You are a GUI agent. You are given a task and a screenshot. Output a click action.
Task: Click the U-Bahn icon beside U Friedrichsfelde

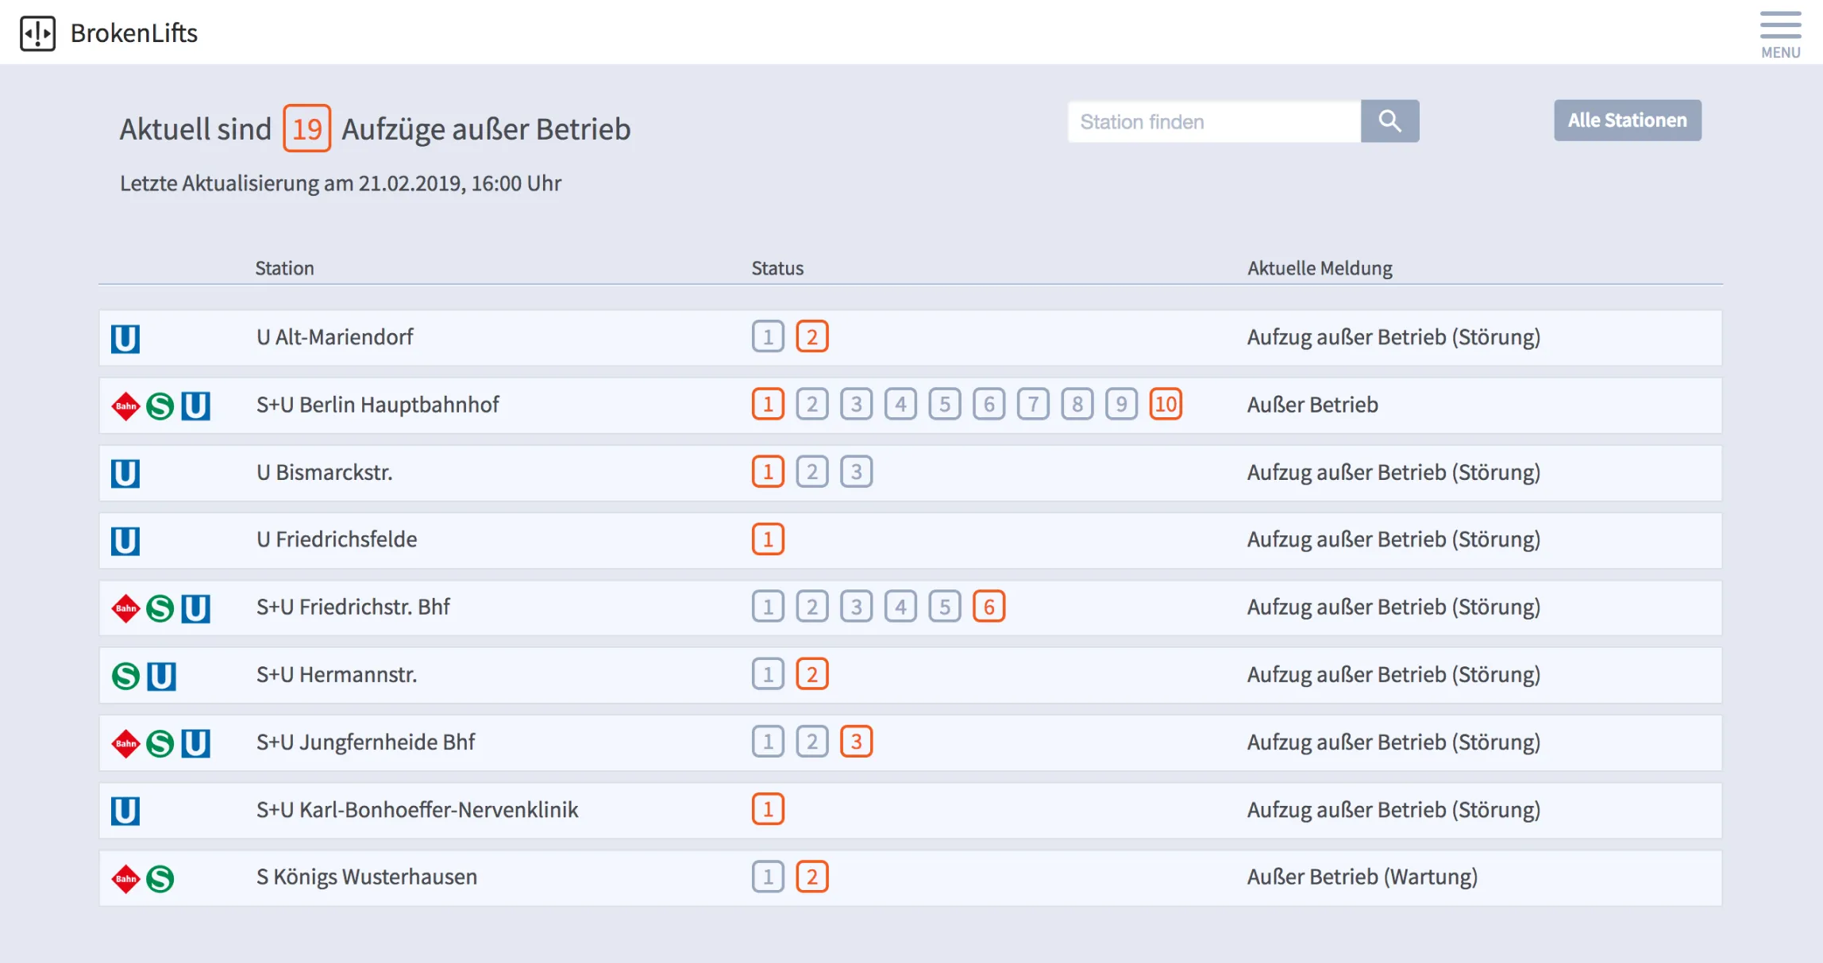coord(125,539)
